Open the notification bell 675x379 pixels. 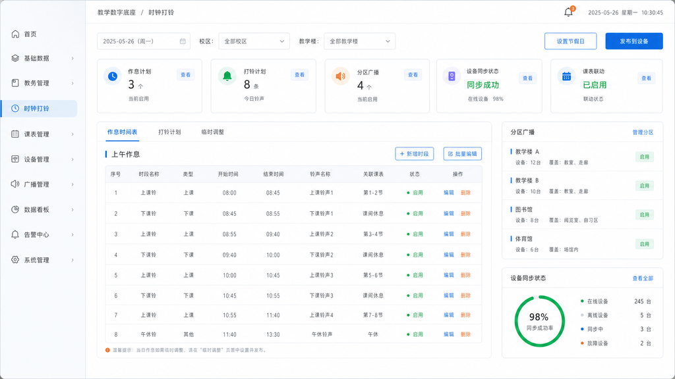(x=569, y=12)
